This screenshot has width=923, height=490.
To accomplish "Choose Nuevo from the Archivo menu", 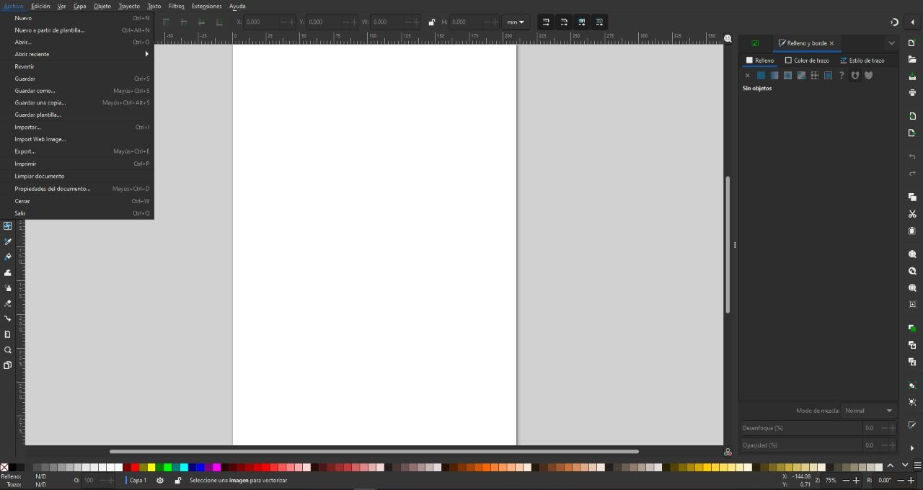I will (x=78, y=18).
